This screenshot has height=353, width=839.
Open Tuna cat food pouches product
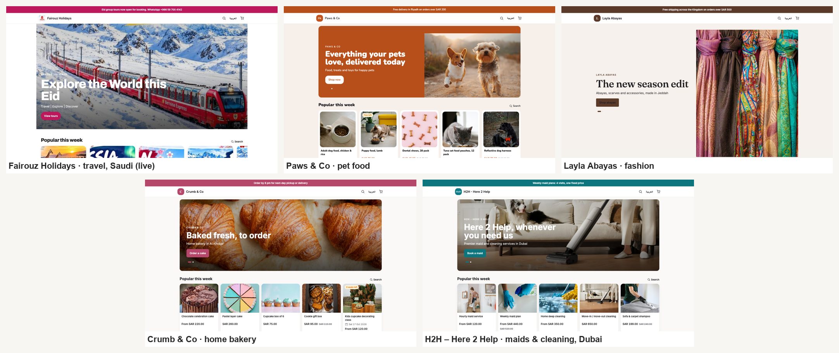[x=460, y=134]
